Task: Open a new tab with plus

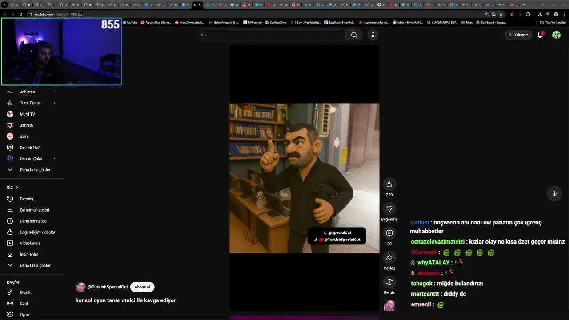Action: (523, 5)
